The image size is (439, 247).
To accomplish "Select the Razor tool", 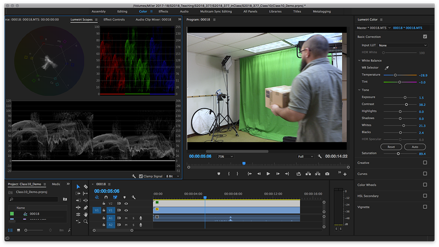I will click(86, 186).
